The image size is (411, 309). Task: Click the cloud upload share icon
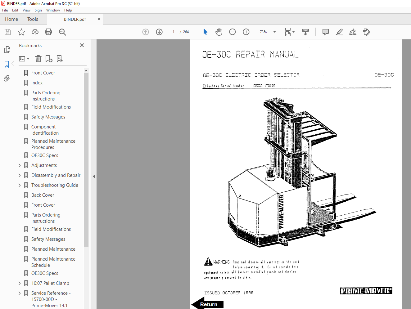tap(35, 32)
